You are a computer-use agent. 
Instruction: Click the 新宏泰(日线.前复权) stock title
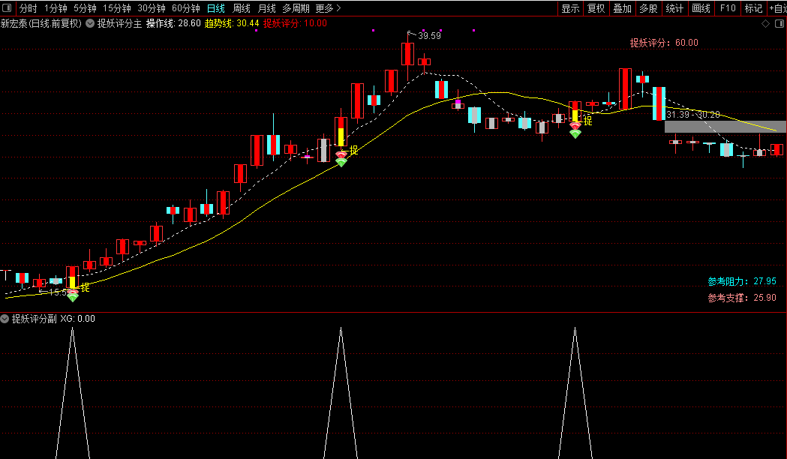pyautogui.click(x=41, y=23)
